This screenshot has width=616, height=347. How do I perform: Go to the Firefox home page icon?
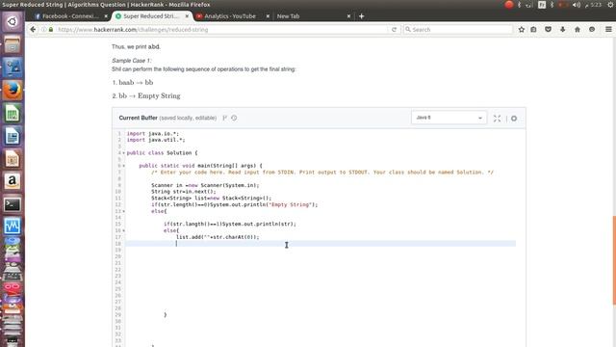pos(577,30)
